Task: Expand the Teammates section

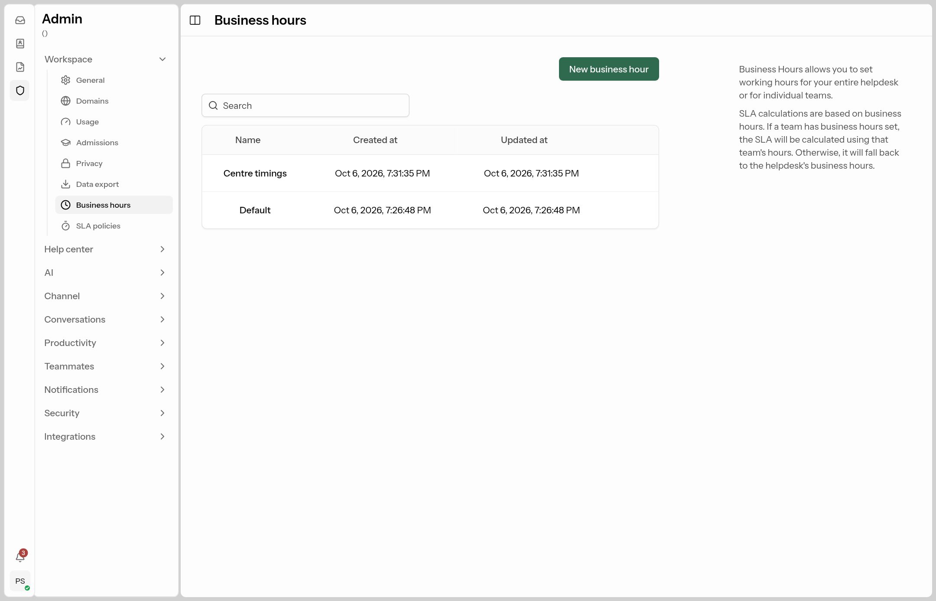Action: click(106, 366)
